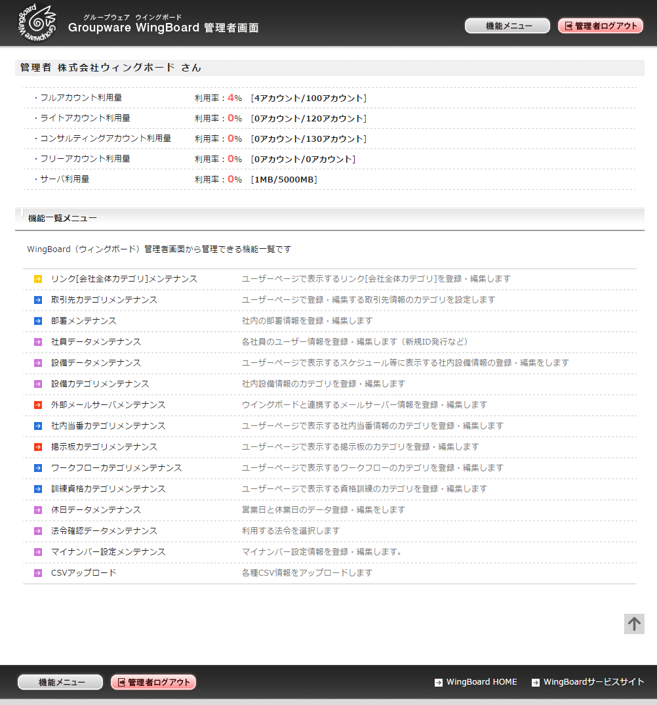Click the 社内設備情報のカテゴリを登録・編集します description
The image size is (657, 705).
323,385
